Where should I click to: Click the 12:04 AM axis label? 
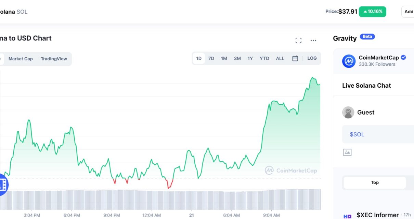pos(152,215)
